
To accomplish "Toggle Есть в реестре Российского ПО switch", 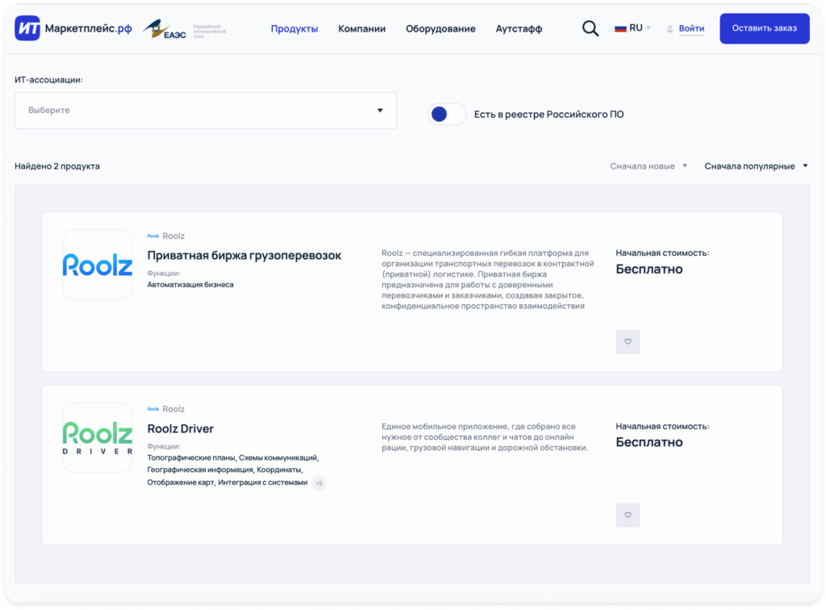I will click(447, 115).
